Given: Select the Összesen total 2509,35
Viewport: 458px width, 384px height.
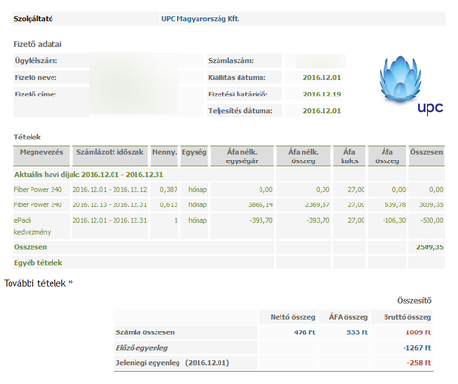Looking at the screenshot, I should (429, 247).
